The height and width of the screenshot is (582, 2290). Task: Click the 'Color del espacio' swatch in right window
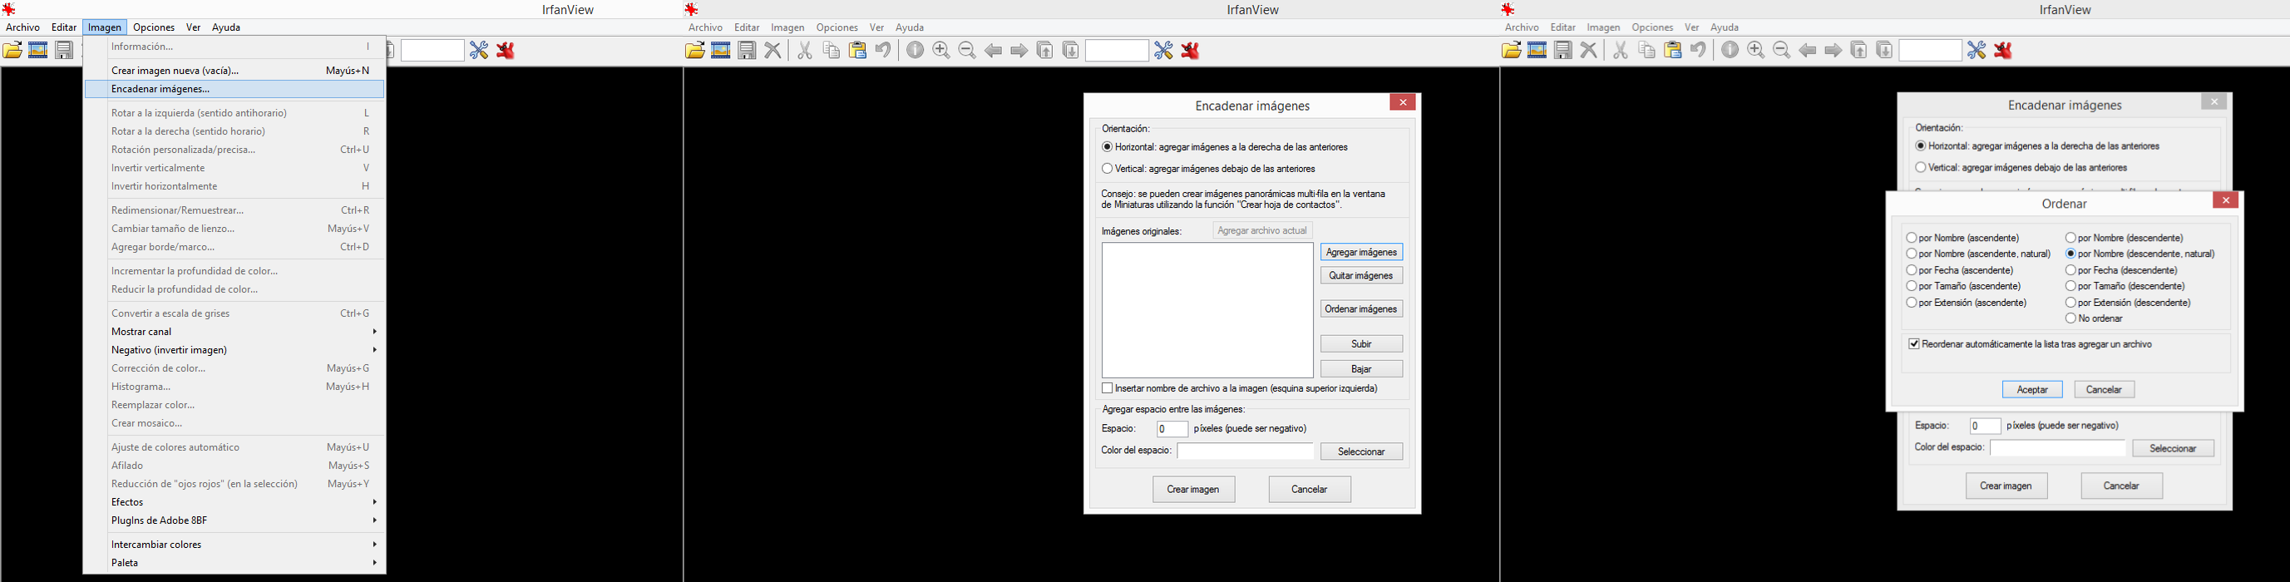click(x=2058, y=448)
